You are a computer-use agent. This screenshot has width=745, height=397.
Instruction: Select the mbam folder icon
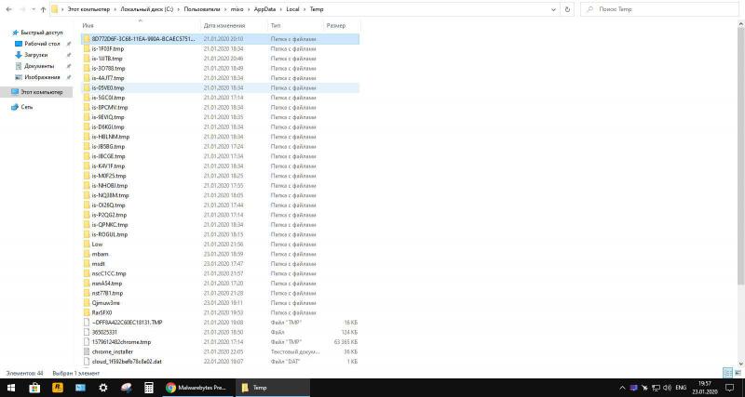click(86, 254)
